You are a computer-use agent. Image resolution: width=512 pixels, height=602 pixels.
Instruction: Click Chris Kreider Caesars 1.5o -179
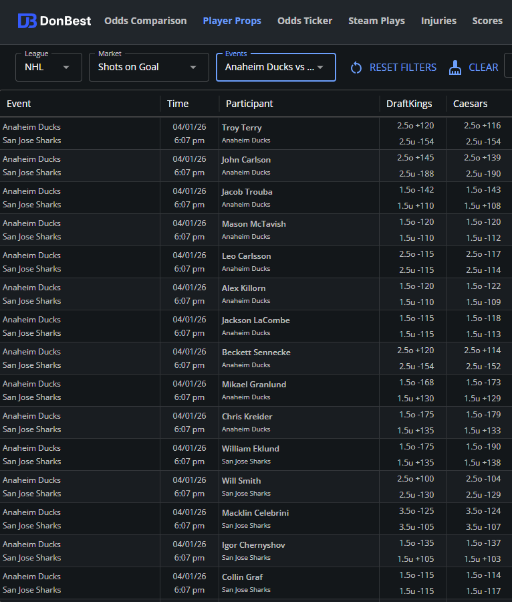pos(483,415)
